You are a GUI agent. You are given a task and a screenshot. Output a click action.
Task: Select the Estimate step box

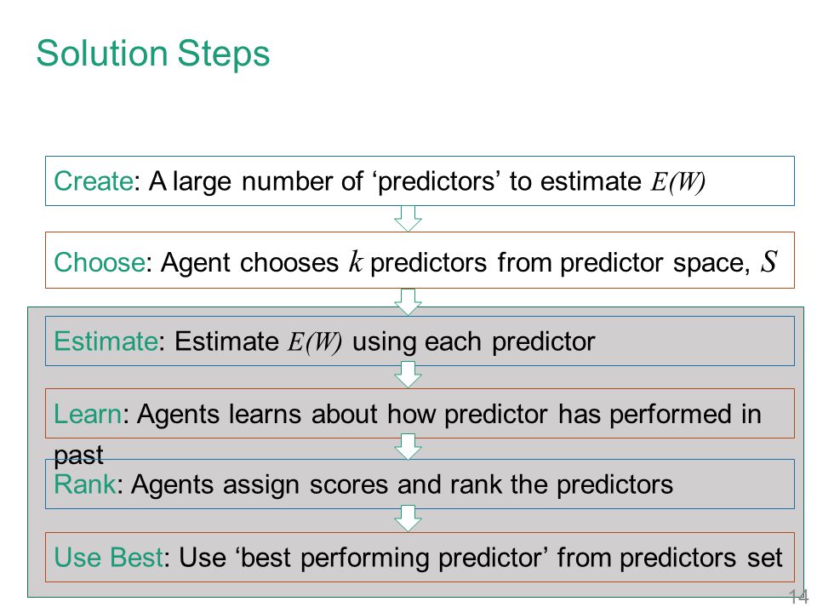(420, 341)
